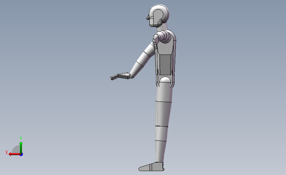This screenshot has width=286, height=175.
Task: Click the red X axis arrow of the triad
Action: point(15,154)
